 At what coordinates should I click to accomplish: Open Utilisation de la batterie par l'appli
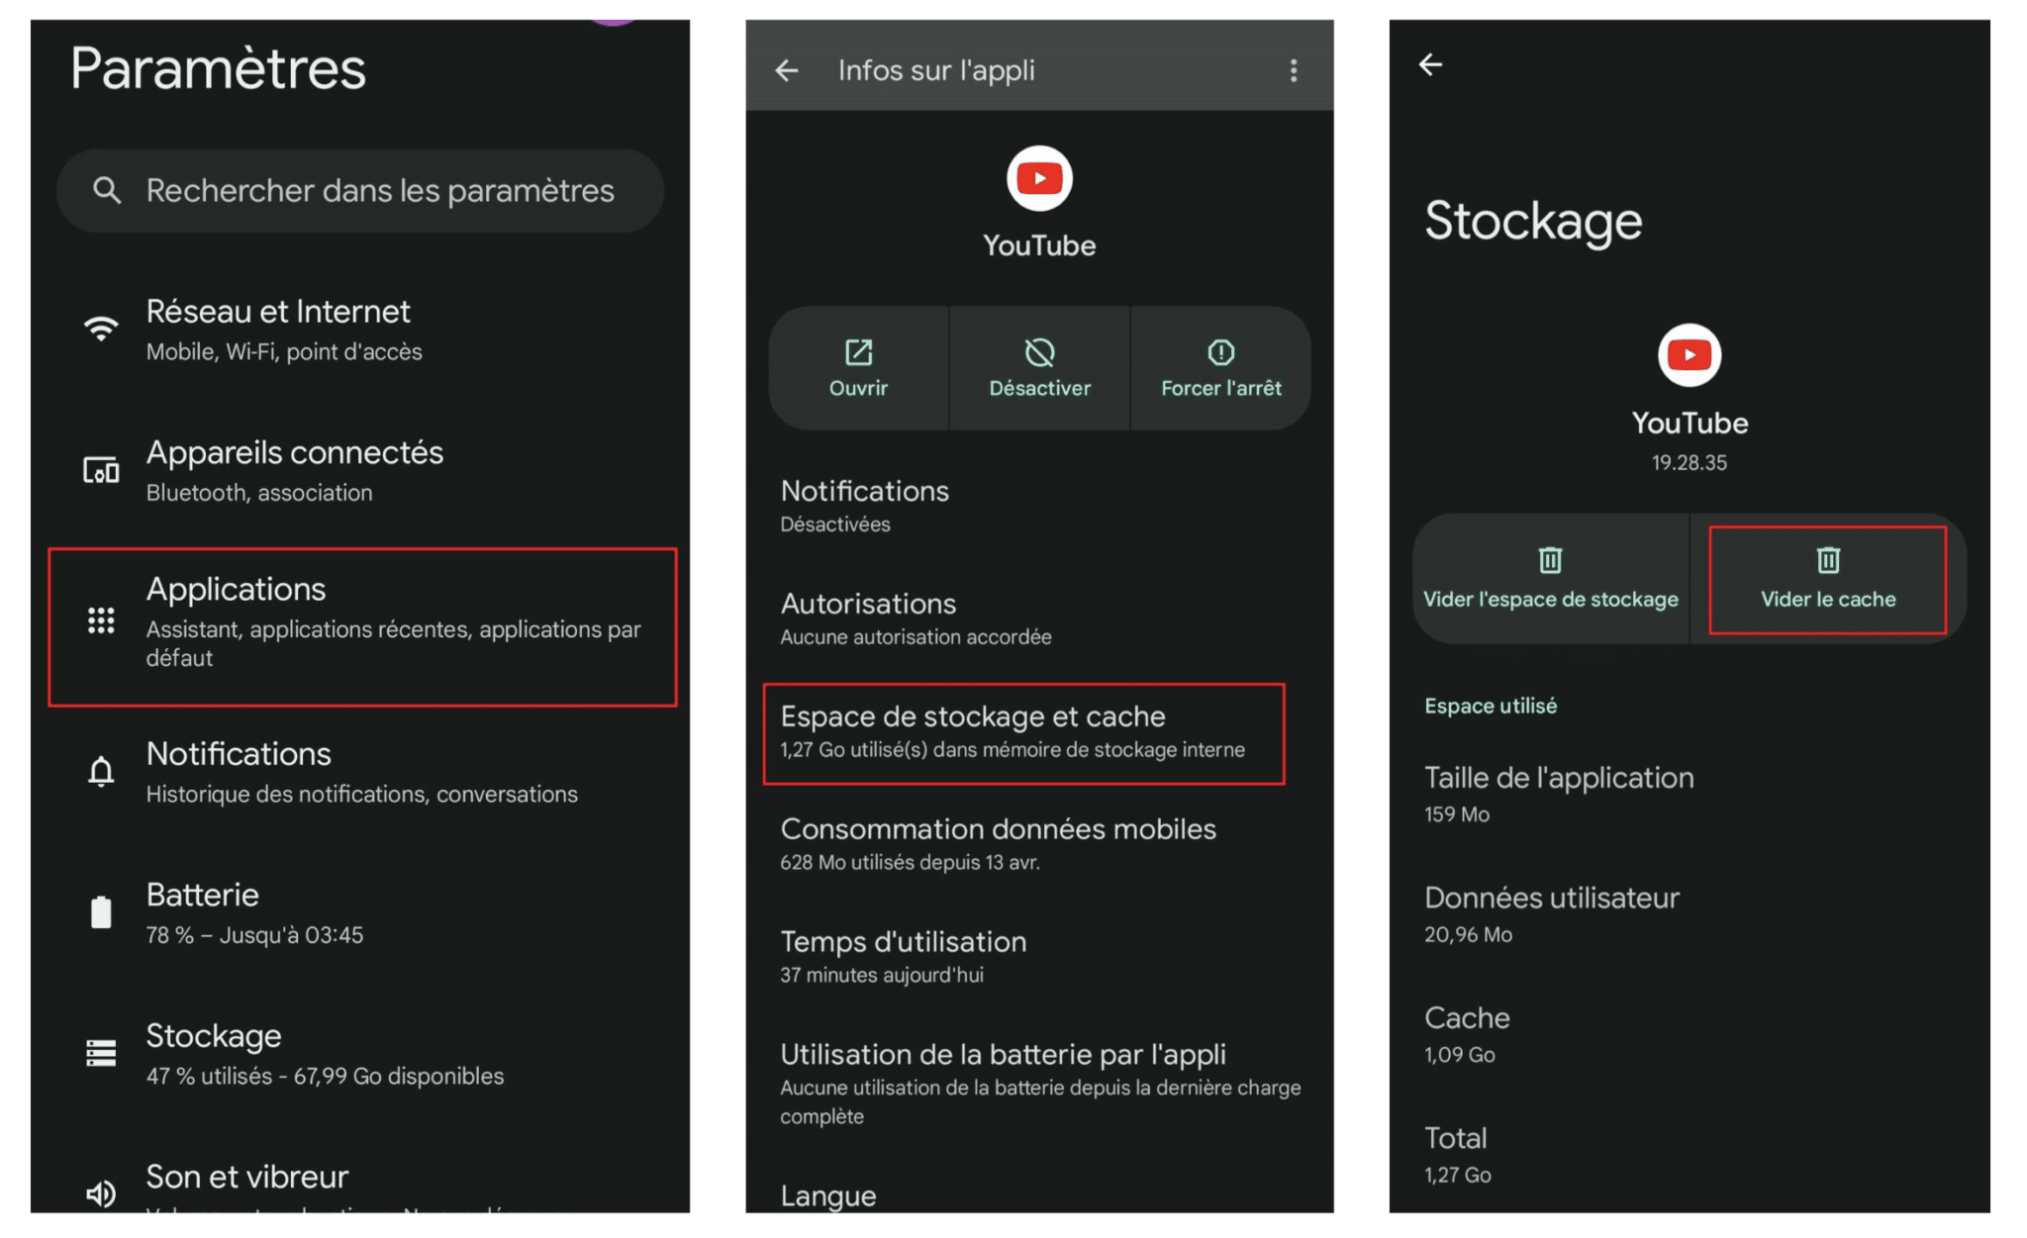click(1039, 1084)
